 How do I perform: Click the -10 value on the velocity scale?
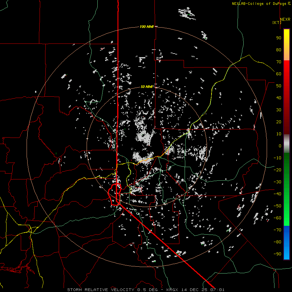coord(277,158)
